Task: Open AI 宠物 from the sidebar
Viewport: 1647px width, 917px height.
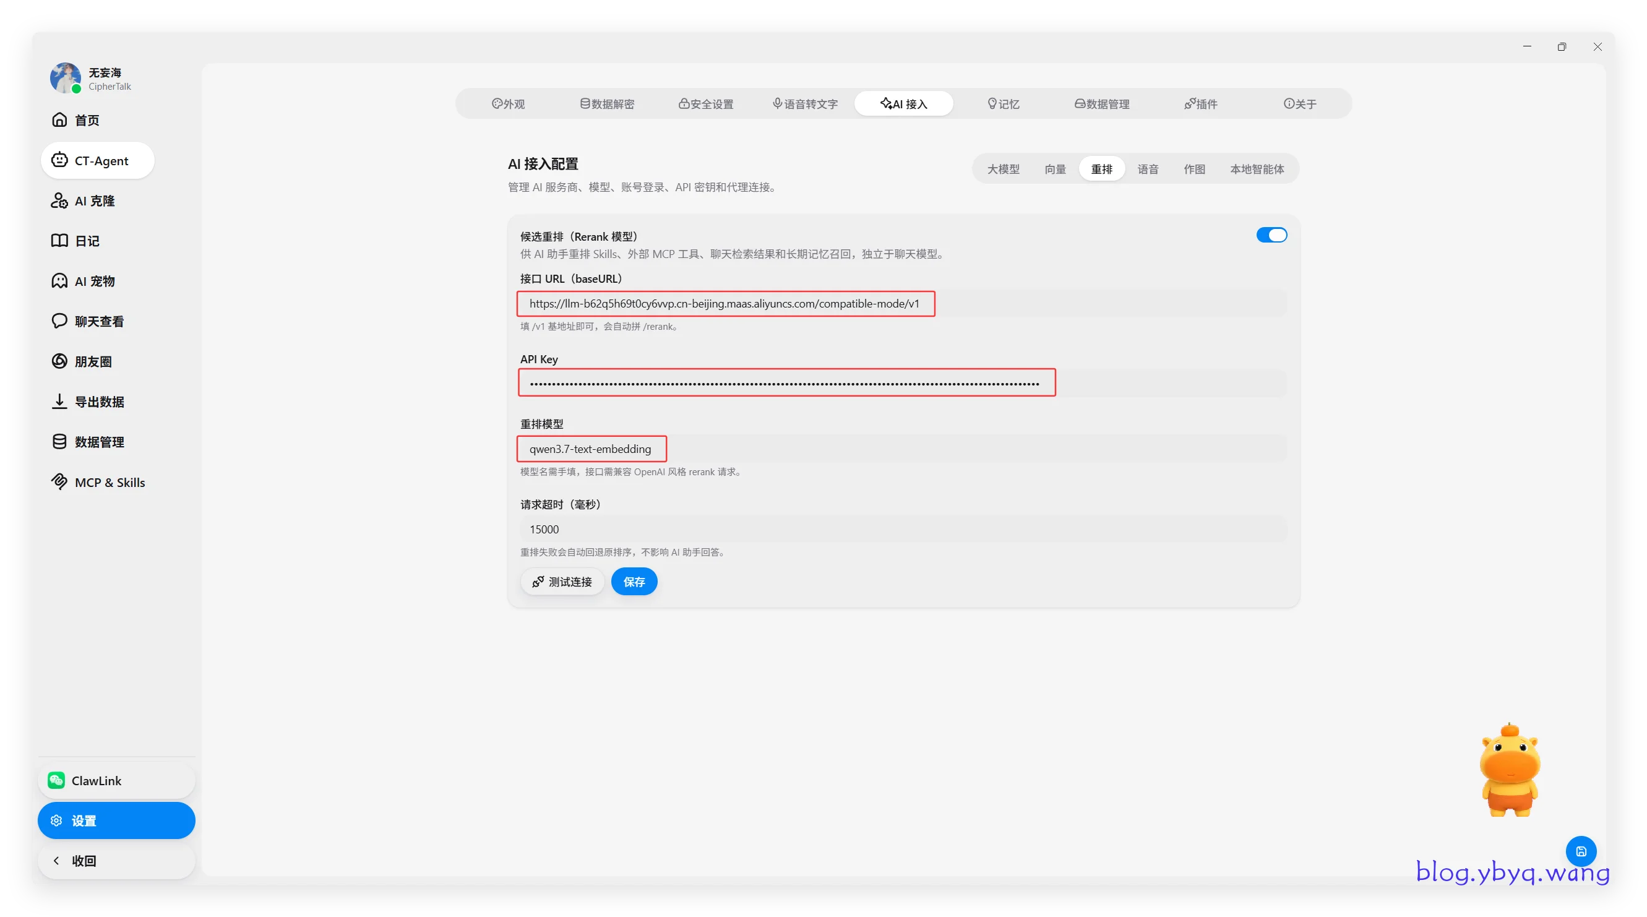Action: point(83,282)
